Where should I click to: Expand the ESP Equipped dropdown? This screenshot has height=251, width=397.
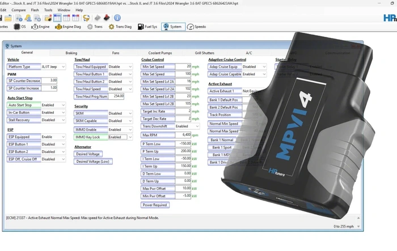click(x=63, y=137)
